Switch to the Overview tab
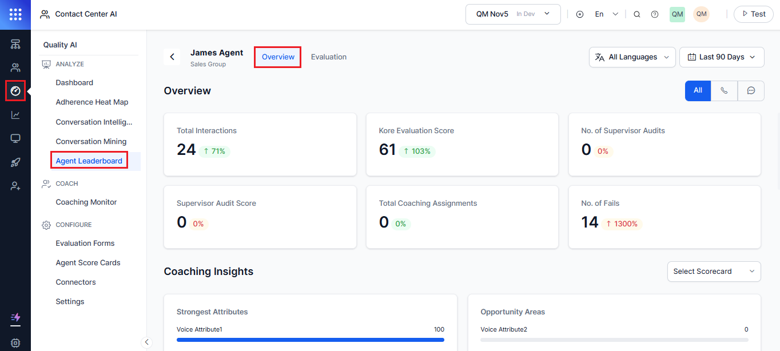This screenshot has height=351, width=780. [278, 57]
